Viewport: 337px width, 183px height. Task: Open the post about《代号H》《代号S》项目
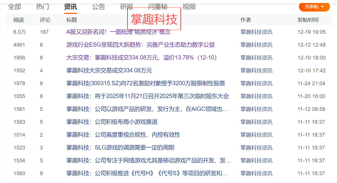[x=147, y=173]
